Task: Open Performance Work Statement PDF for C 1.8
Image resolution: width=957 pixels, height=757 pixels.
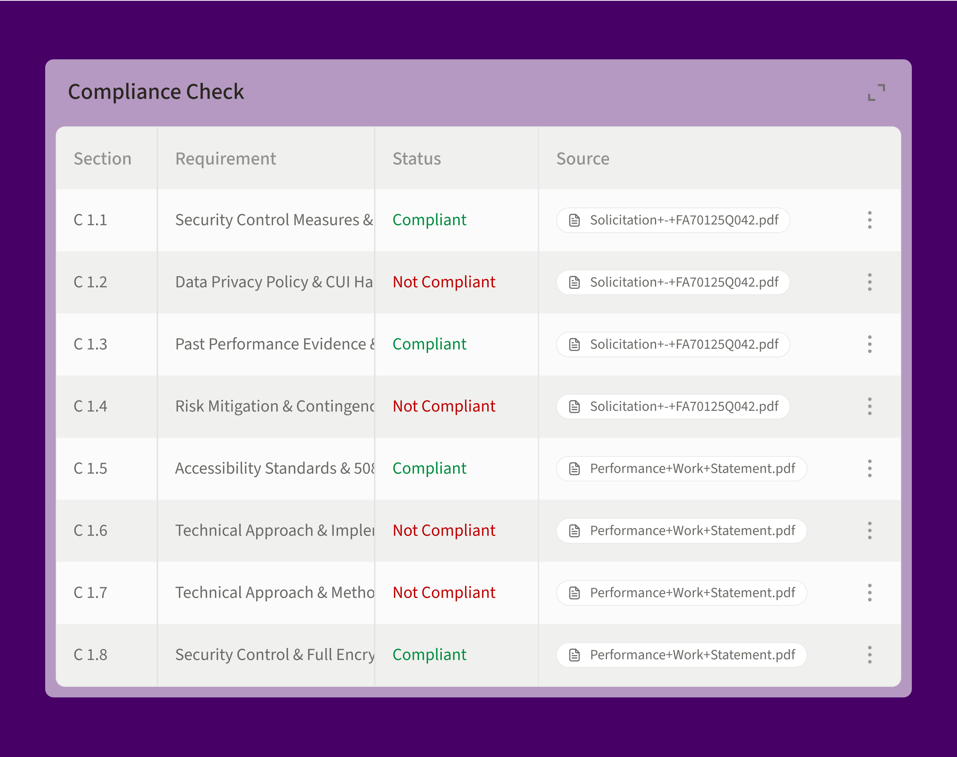Action: (x=681, y=655)
